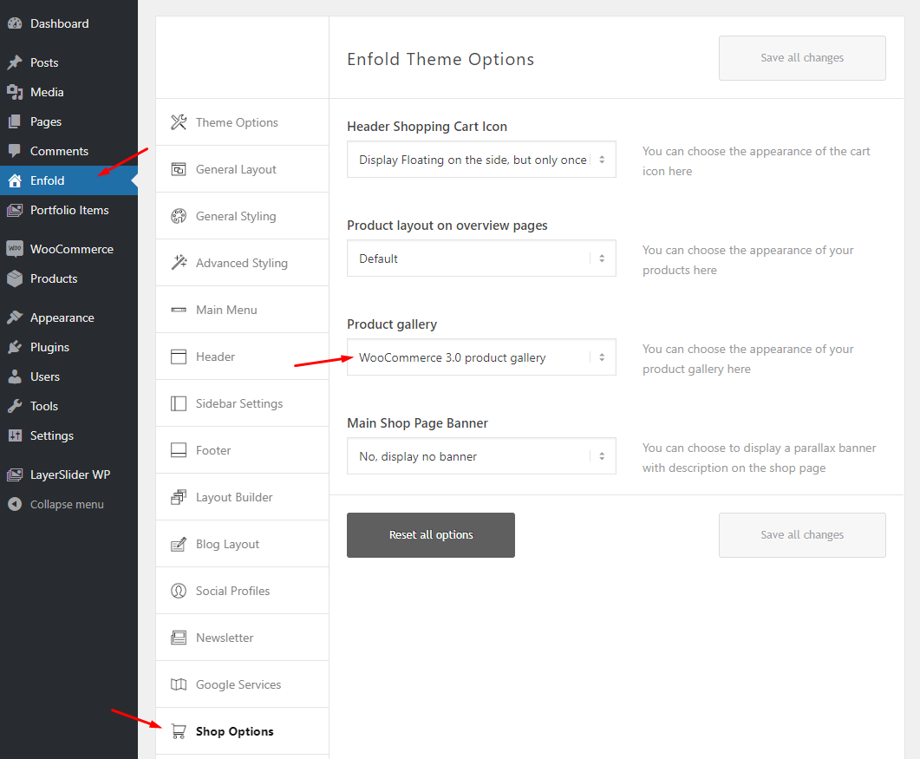Click the Header layout icon
Screen dimensions: 920x759
(179, 357)
